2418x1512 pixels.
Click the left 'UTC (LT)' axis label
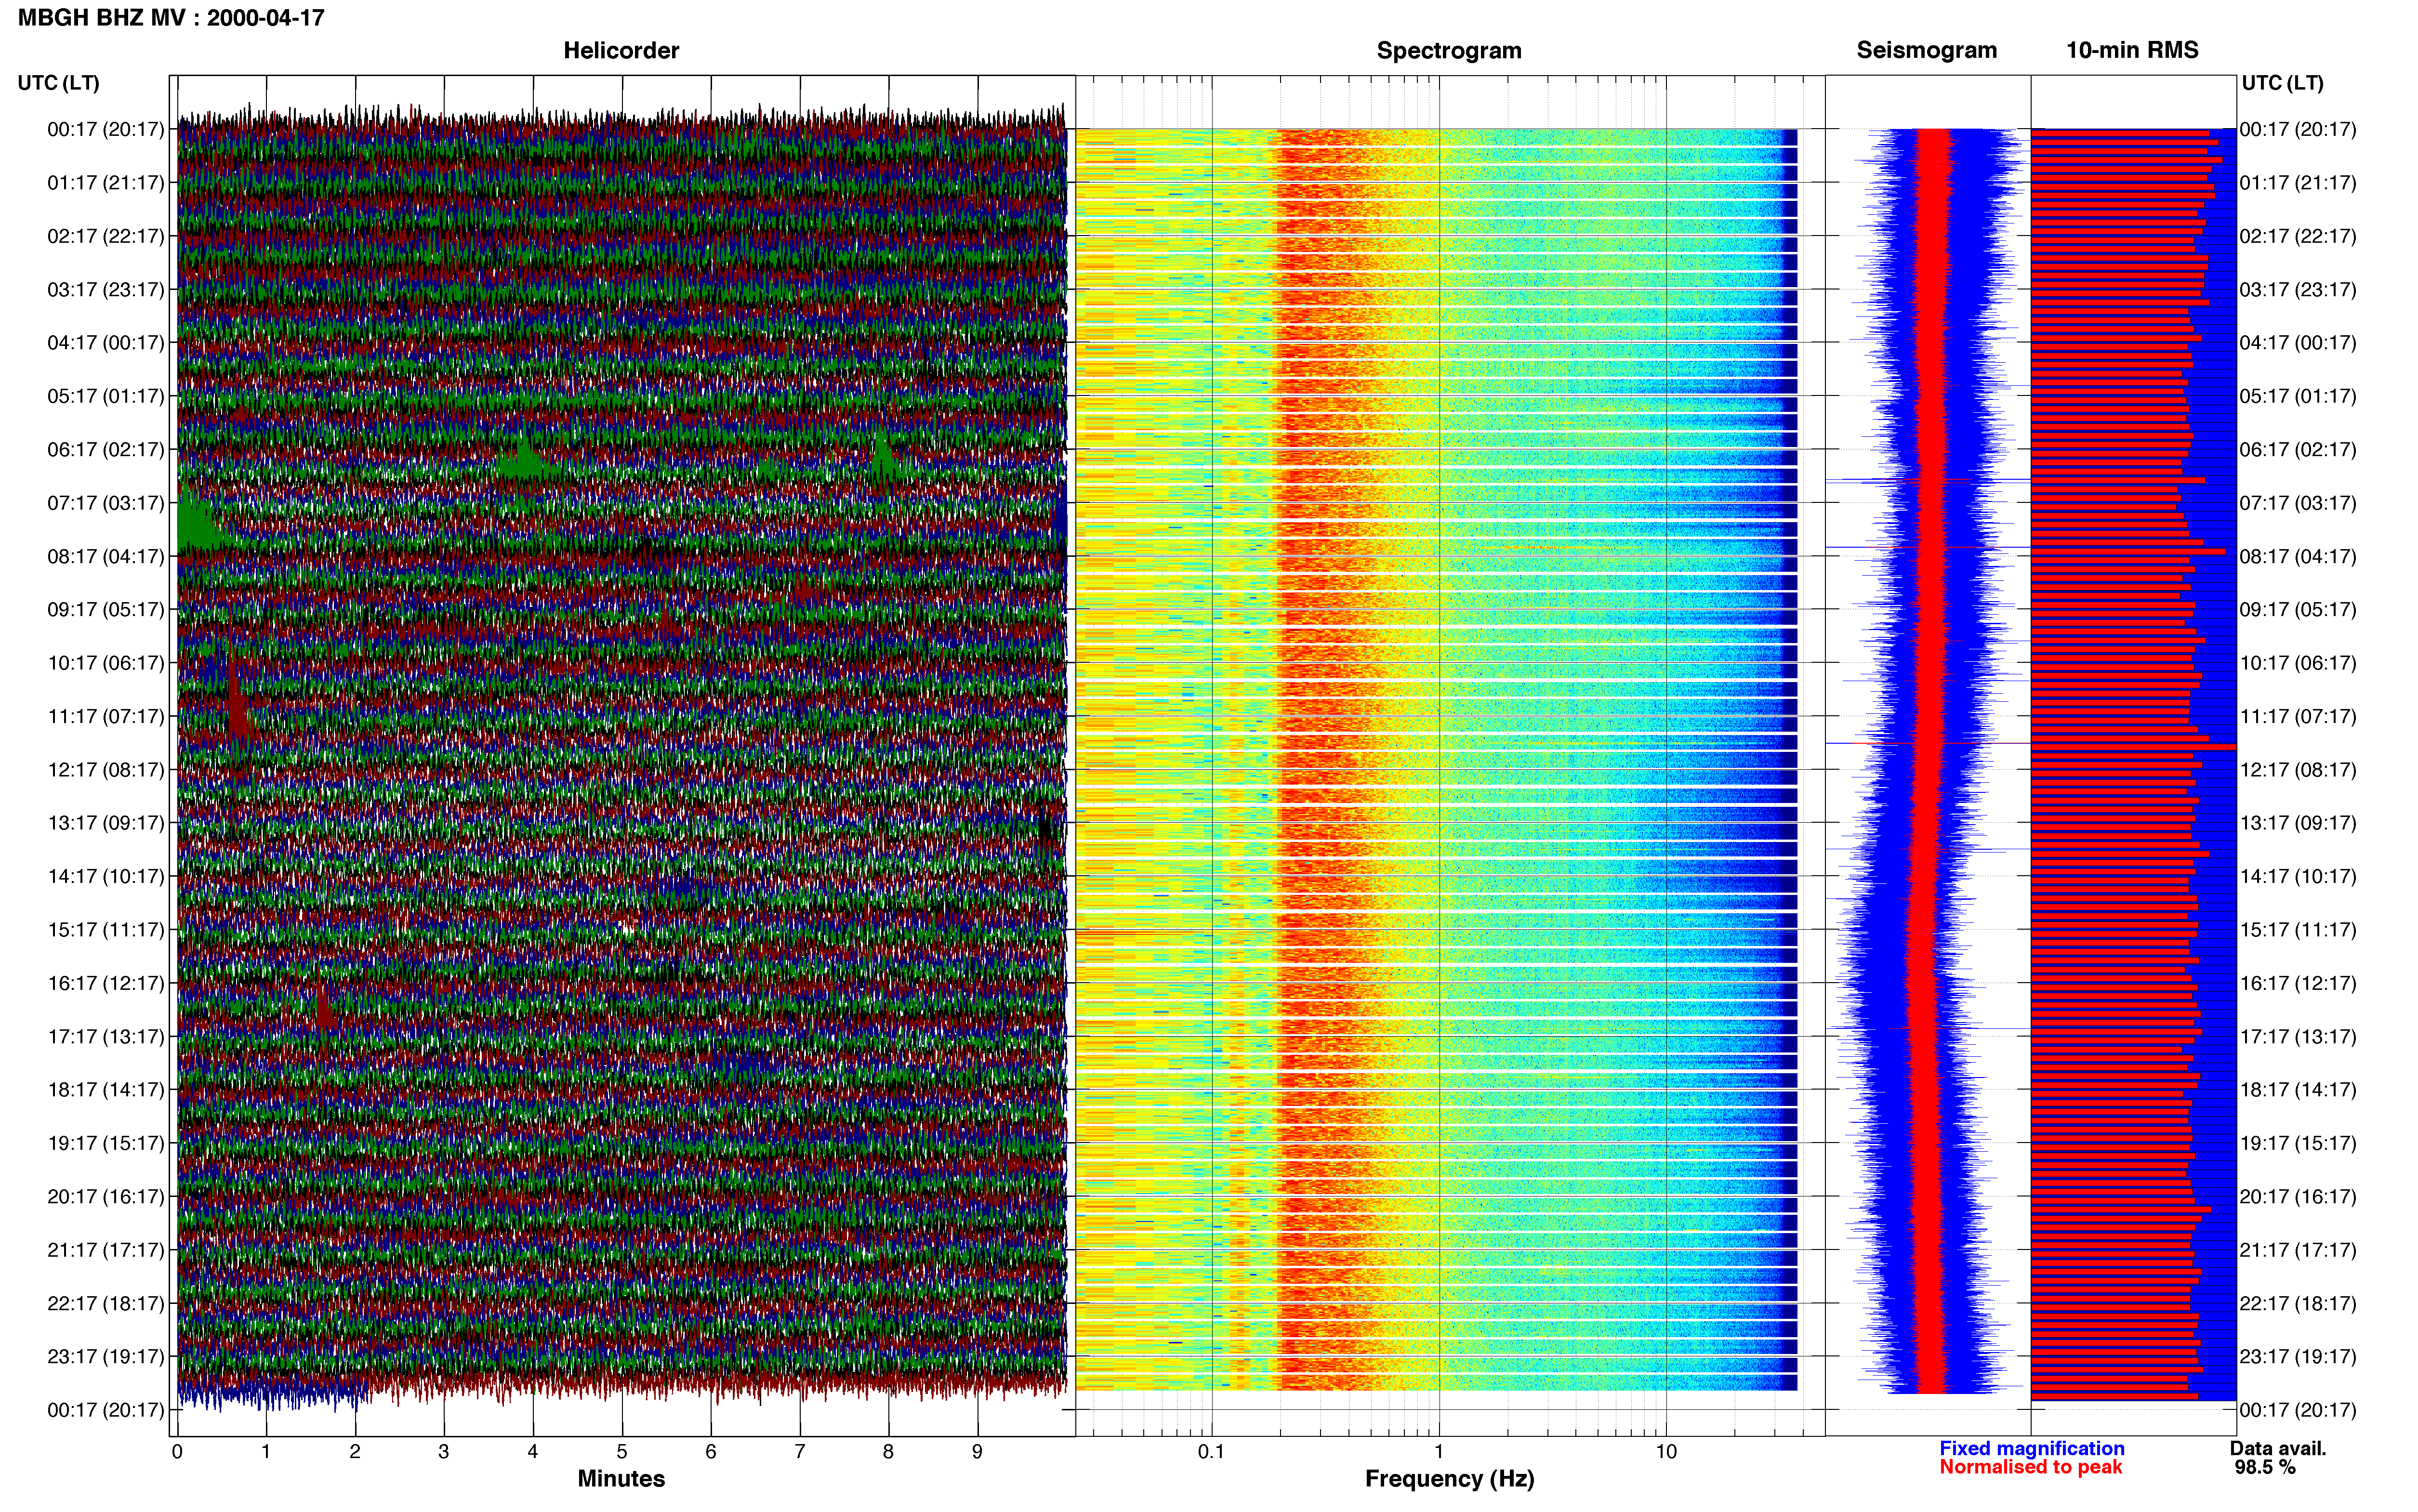tap(58, 83)
